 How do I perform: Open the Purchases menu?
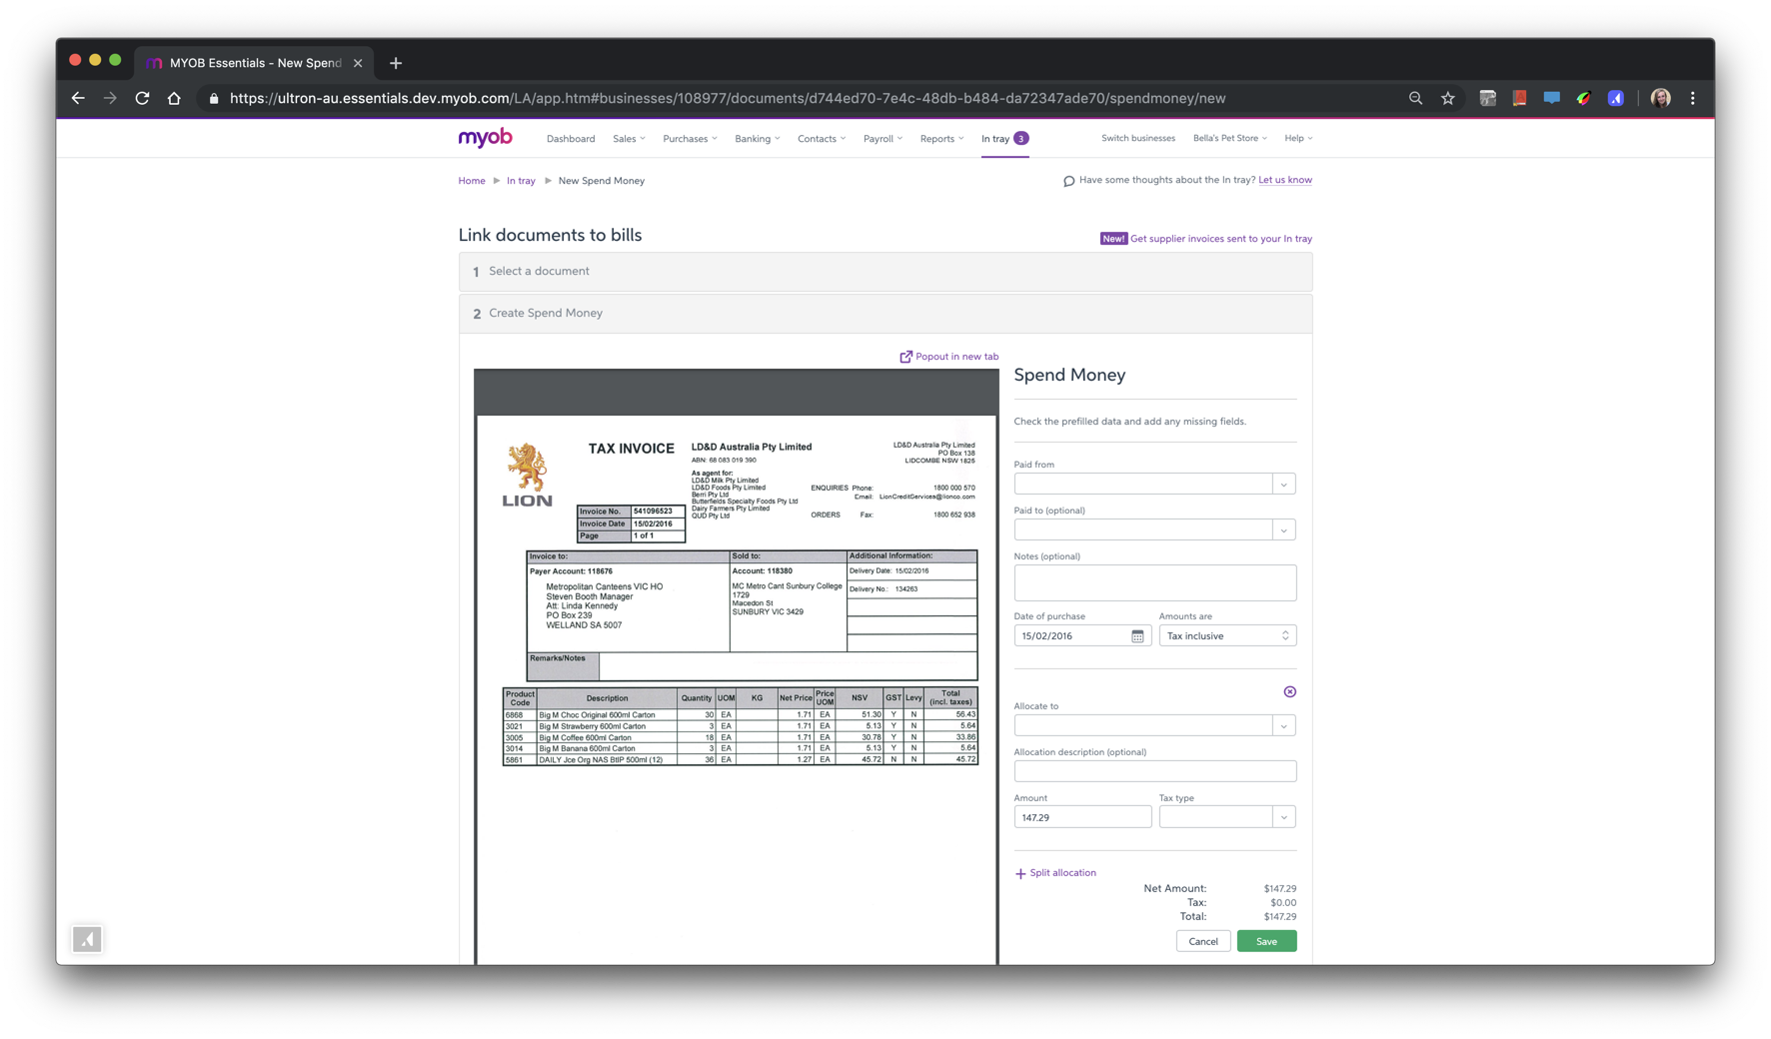pyautogui.click(x=690, y=139)
